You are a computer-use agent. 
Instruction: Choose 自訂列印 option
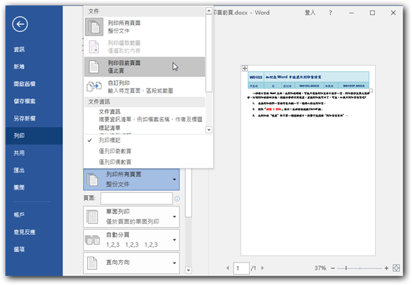[144, 87]
